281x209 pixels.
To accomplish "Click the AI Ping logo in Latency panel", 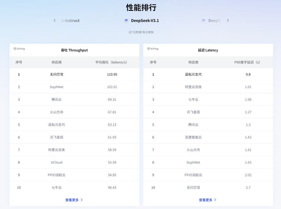I will click(x=153, y=49).
